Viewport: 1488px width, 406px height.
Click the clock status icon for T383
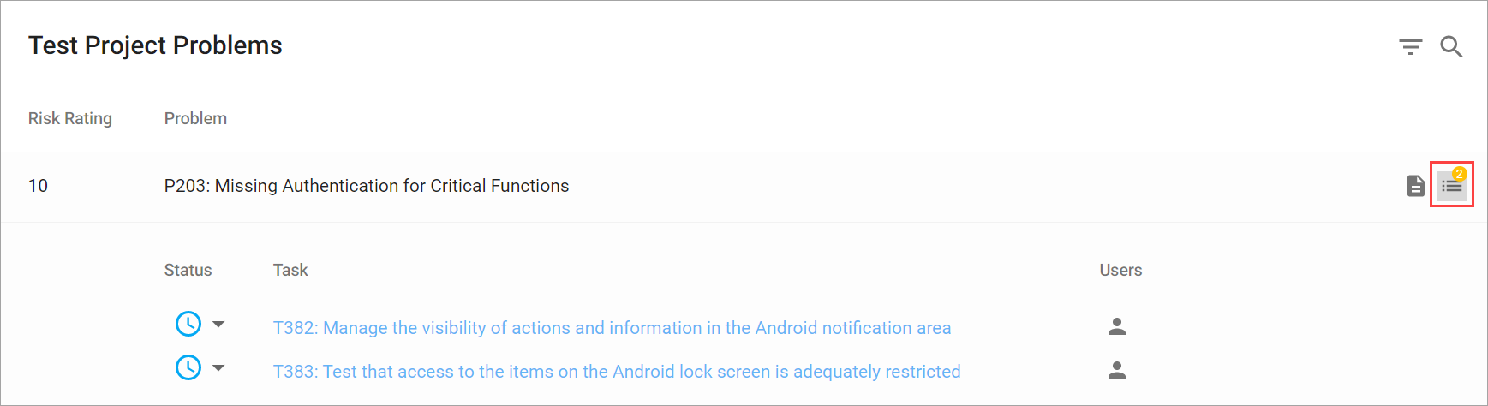coord(188,367)
